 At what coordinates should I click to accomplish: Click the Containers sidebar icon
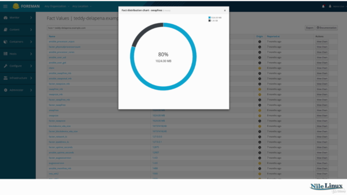[5, 42]
